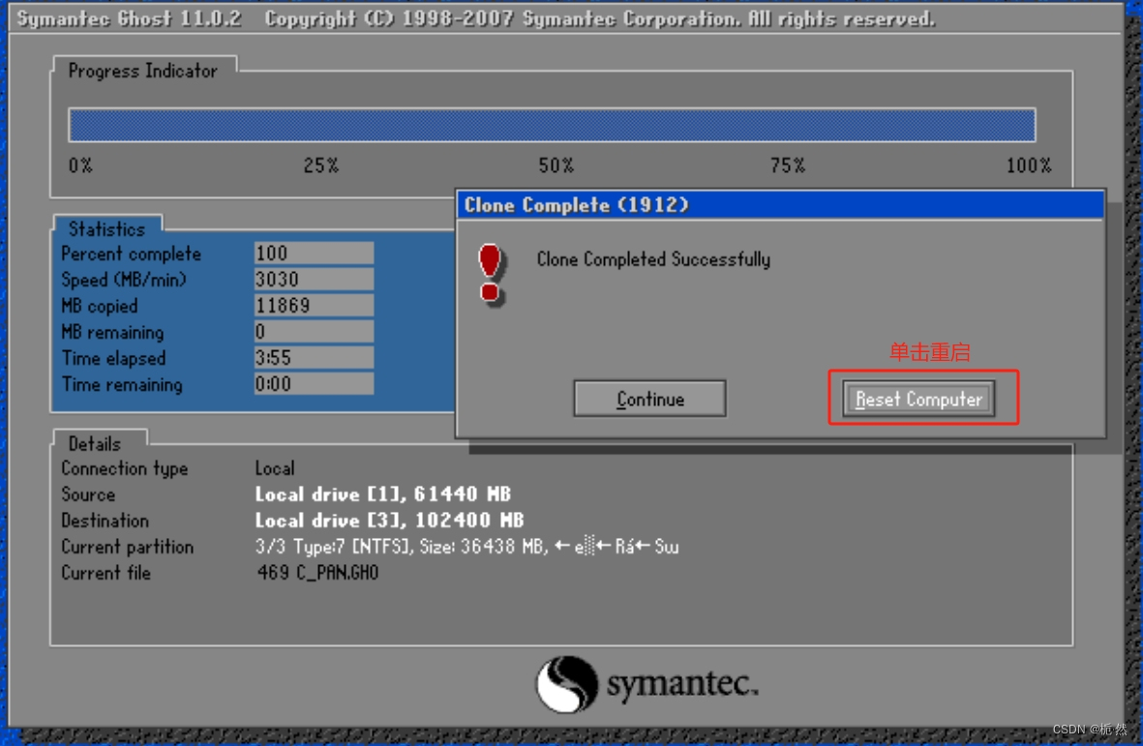The height and width of the screenshot is (746, 1143).
Task: Click the MB copied value 11869
Action: click(315, 305)
